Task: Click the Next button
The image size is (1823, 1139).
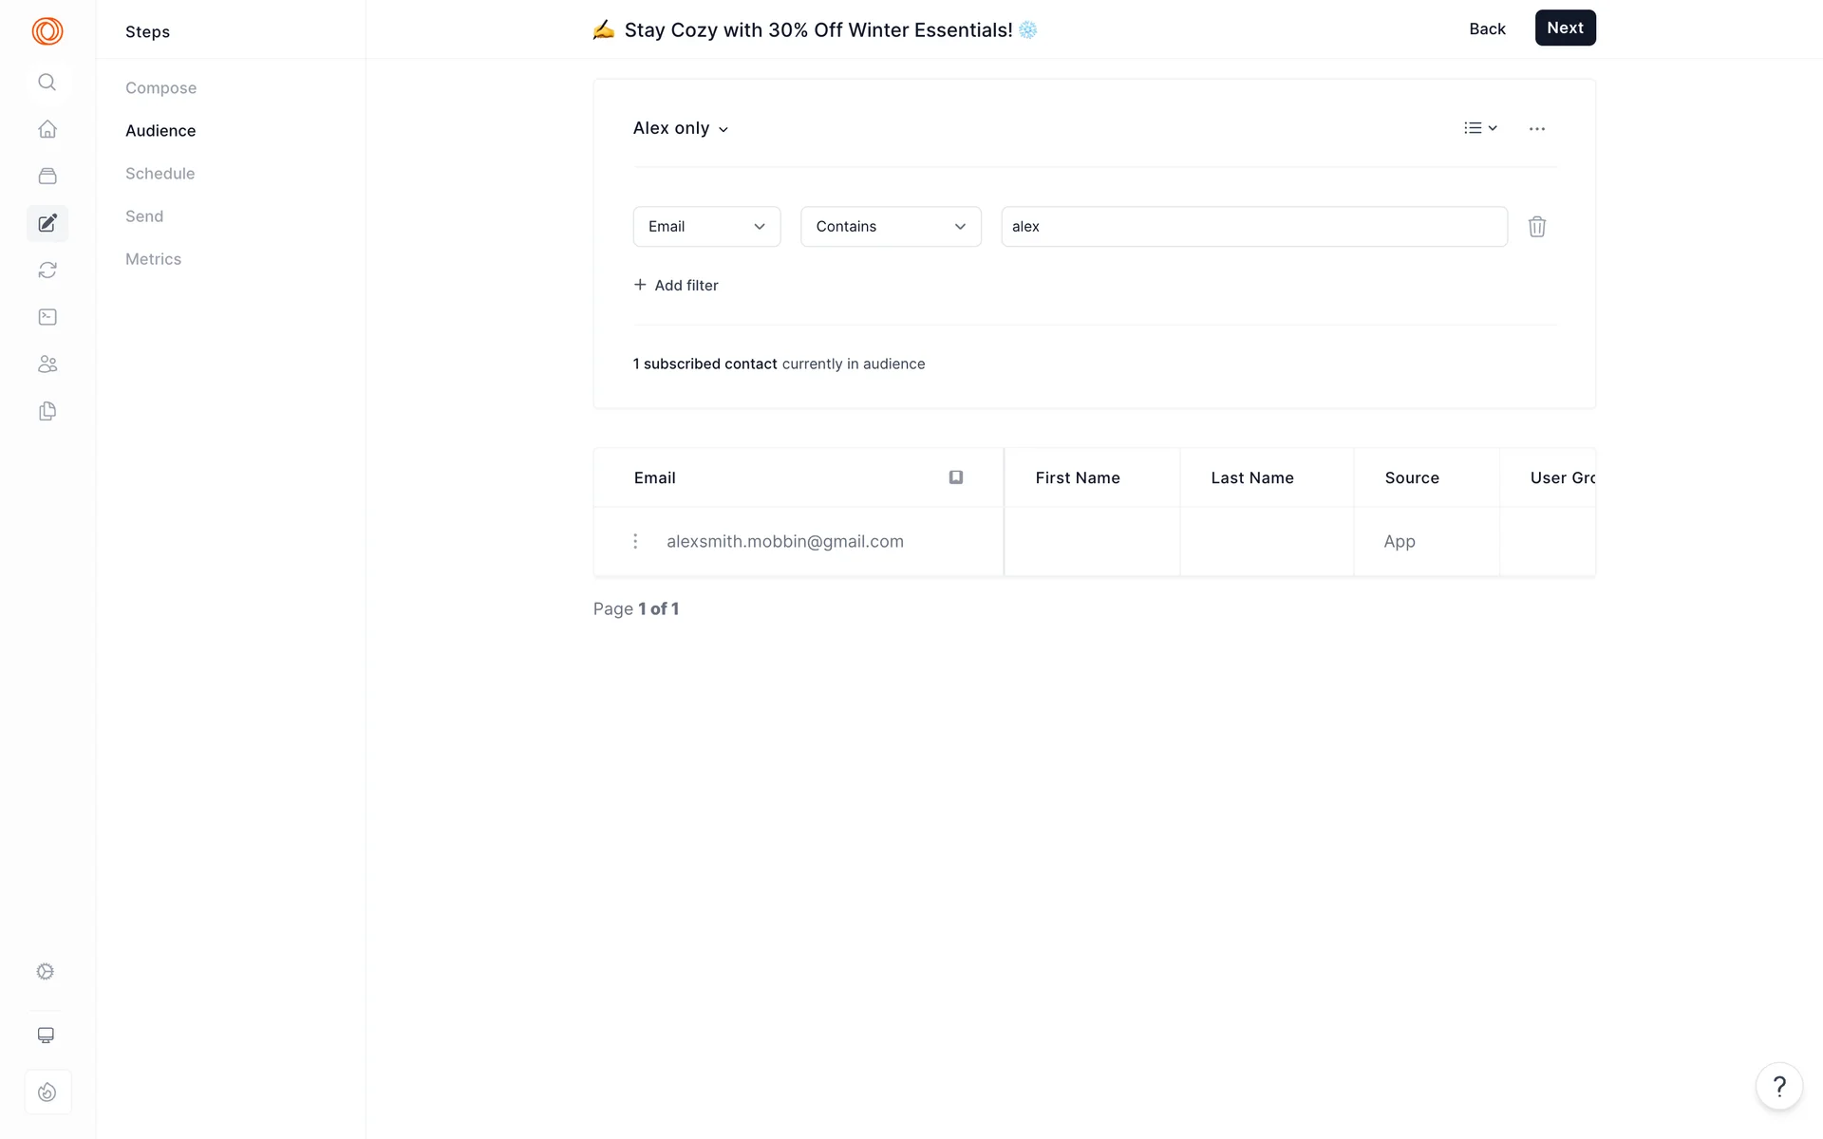Action: (x=1564, y=28)
